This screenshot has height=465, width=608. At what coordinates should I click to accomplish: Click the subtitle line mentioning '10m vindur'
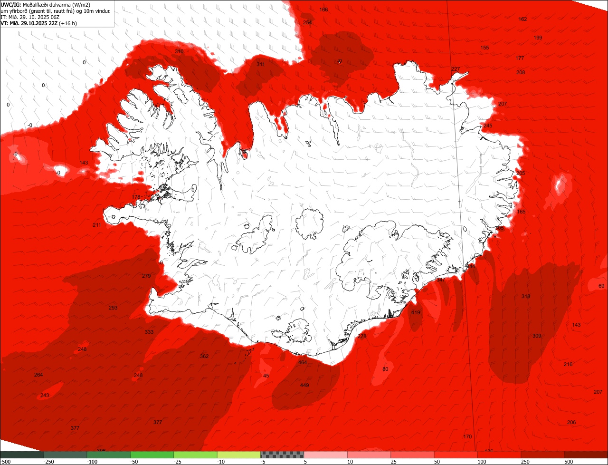click(x=56, y=10)
